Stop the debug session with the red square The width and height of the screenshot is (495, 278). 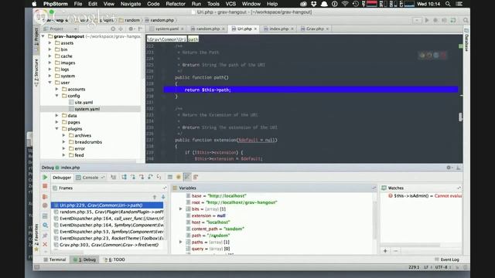click(45, 186)
